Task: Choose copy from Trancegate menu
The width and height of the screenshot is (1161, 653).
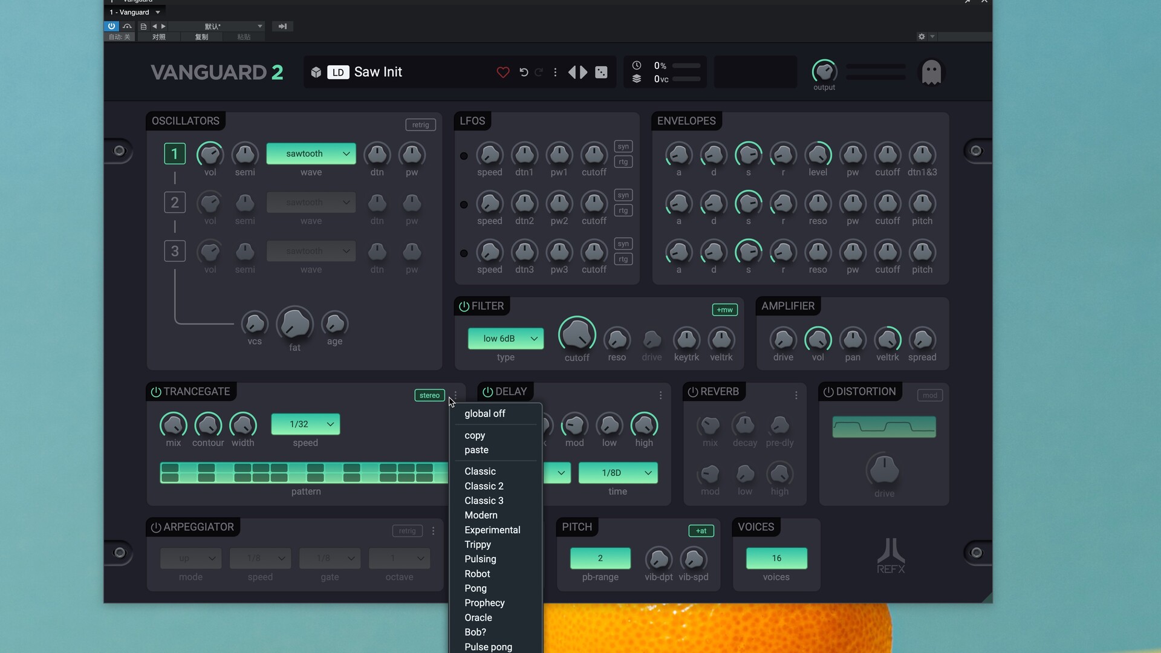Action: coord(475,435)
